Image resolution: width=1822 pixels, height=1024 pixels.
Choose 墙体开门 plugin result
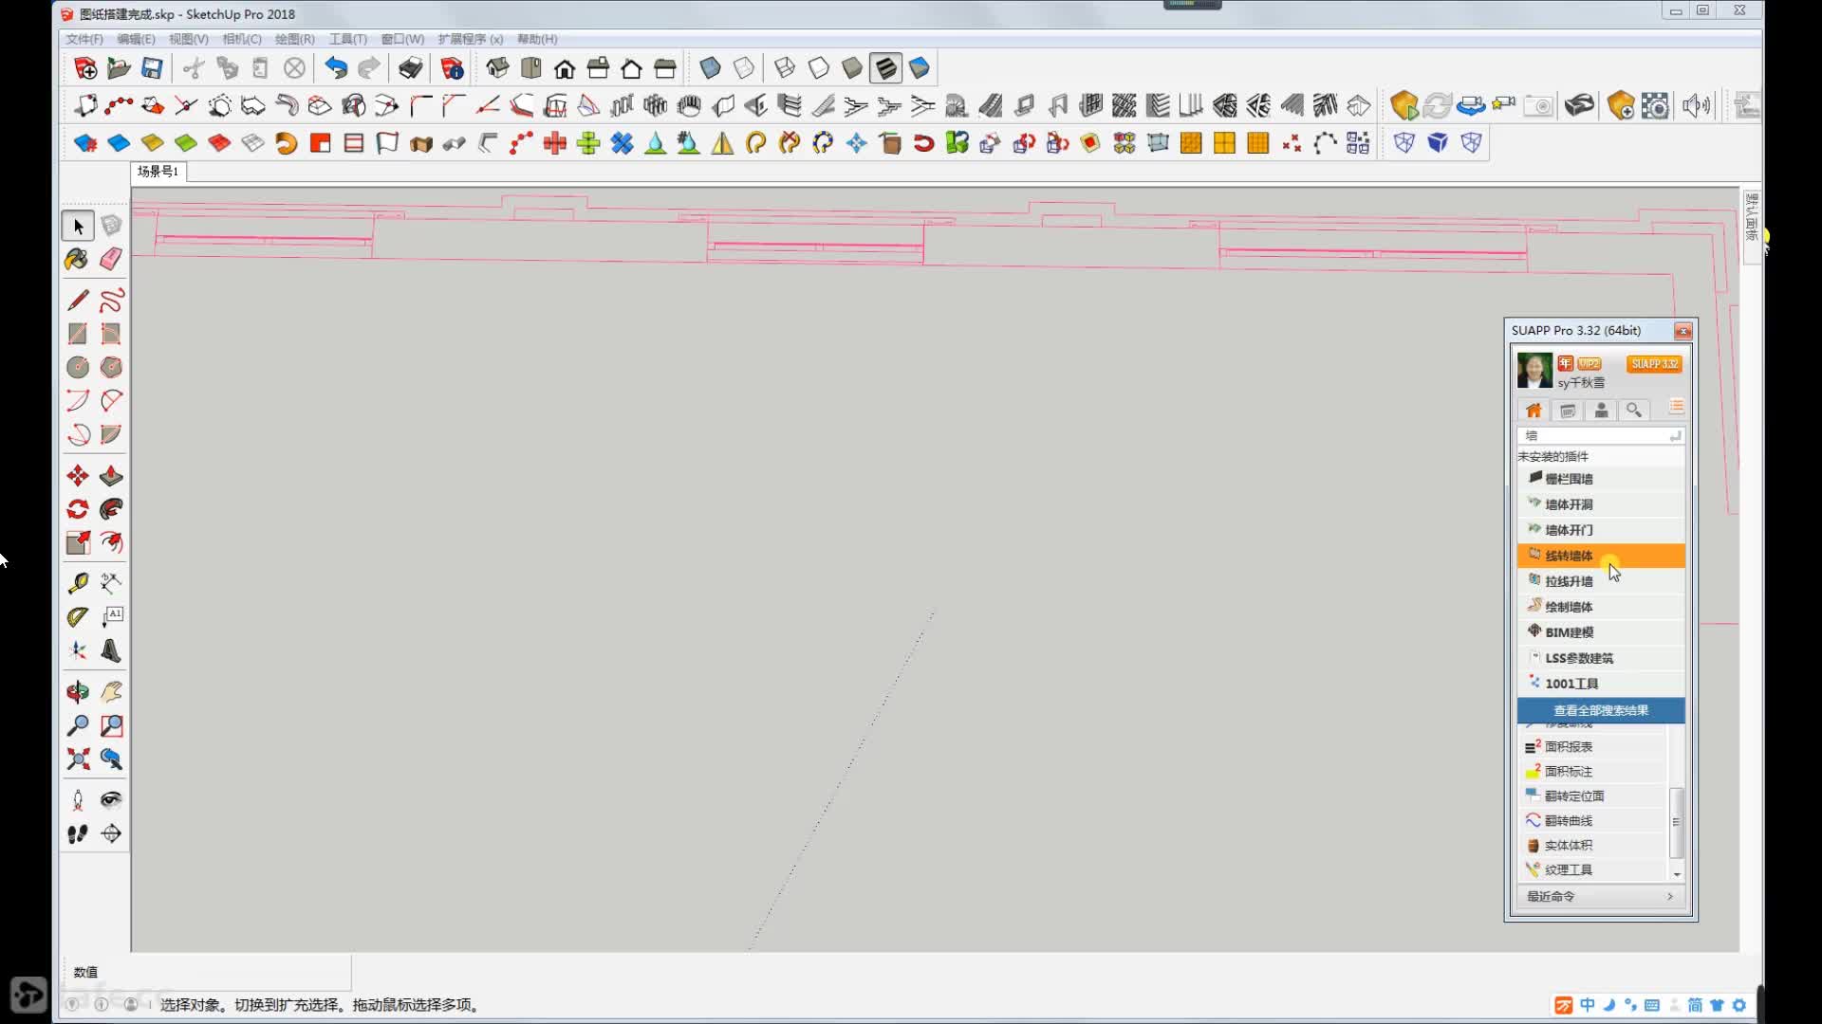tap(1601, 530)
